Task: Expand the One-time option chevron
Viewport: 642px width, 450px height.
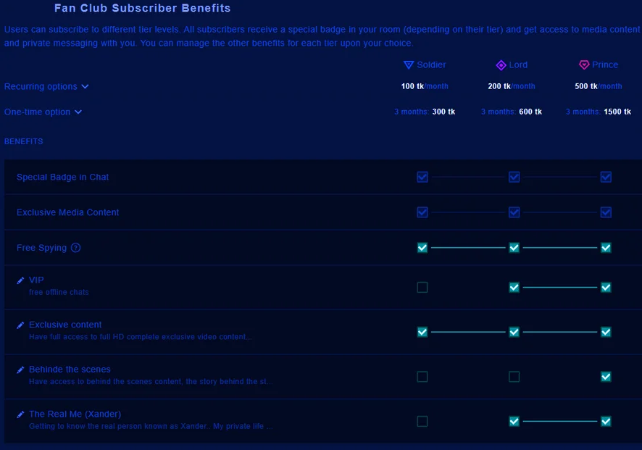Action: click(78, 112)
